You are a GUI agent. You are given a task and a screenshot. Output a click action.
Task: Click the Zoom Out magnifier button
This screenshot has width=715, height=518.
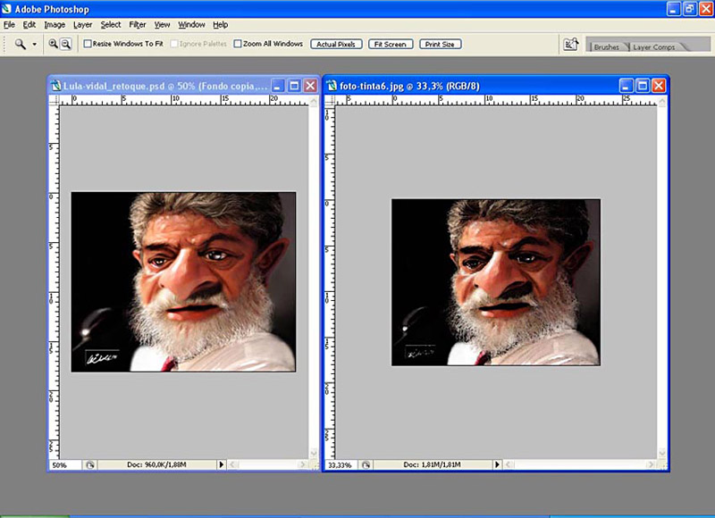(65, 44)
